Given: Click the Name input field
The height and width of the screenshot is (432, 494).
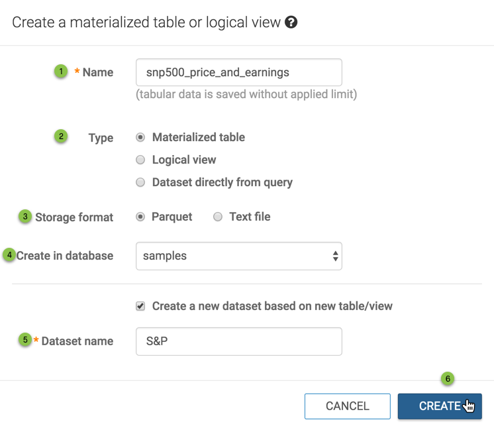Looking at the screenshot, I should coord(238,72).
